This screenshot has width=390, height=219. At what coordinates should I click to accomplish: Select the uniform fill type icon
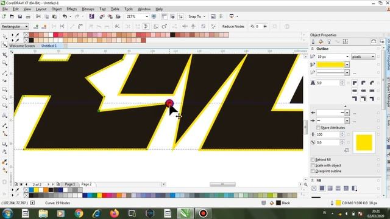[322, 188]
